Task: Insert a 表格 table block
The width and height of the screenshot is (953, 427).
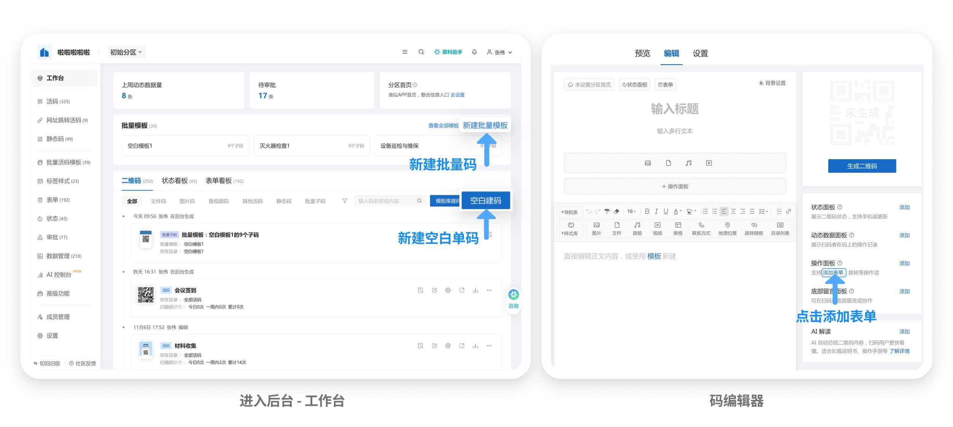Action: point(678,228)
